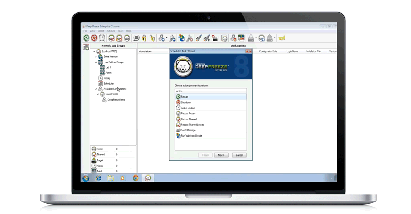This screenshot has height=214, width=411.
Task: Click the tray with up arrow toolbar icon
Action: pos(269,38)
